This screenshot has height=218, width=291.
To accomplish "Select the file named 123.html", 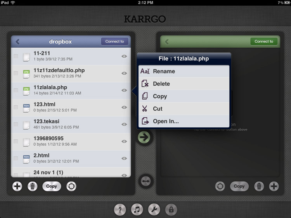I will 71,107.
